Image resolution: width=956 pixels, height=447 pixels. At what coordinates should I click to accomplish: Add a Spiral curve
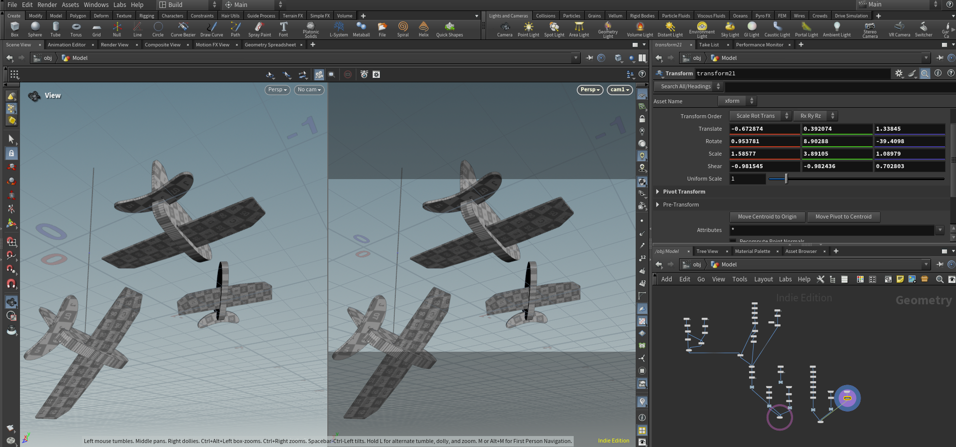point(403,29)
